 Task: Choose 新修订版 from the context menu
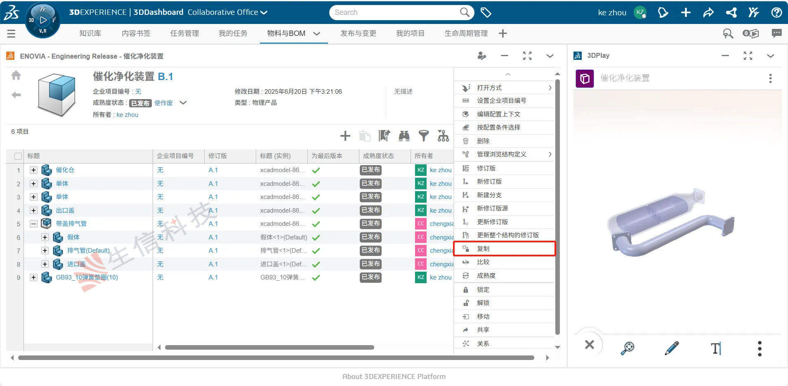point(504,182)
